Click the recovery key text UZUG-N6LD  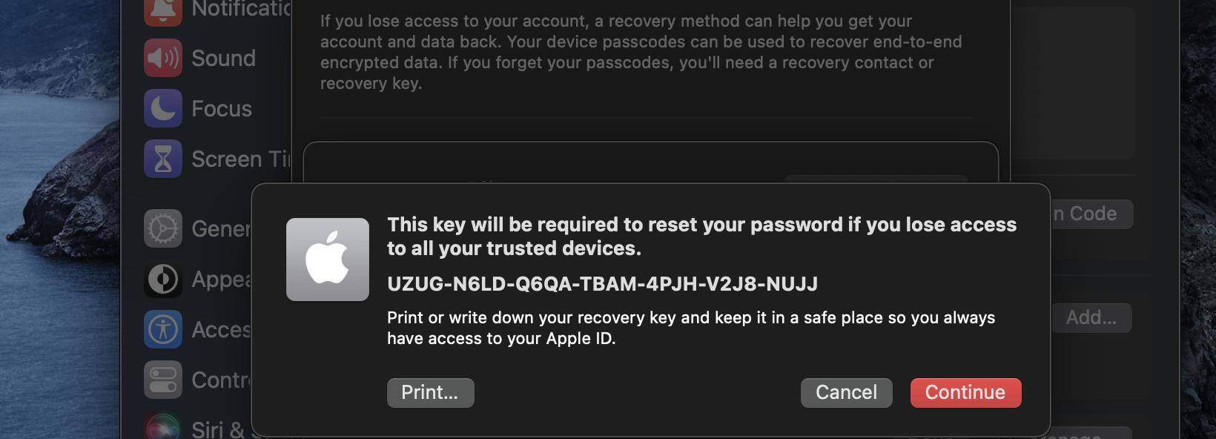coord(602,284)
